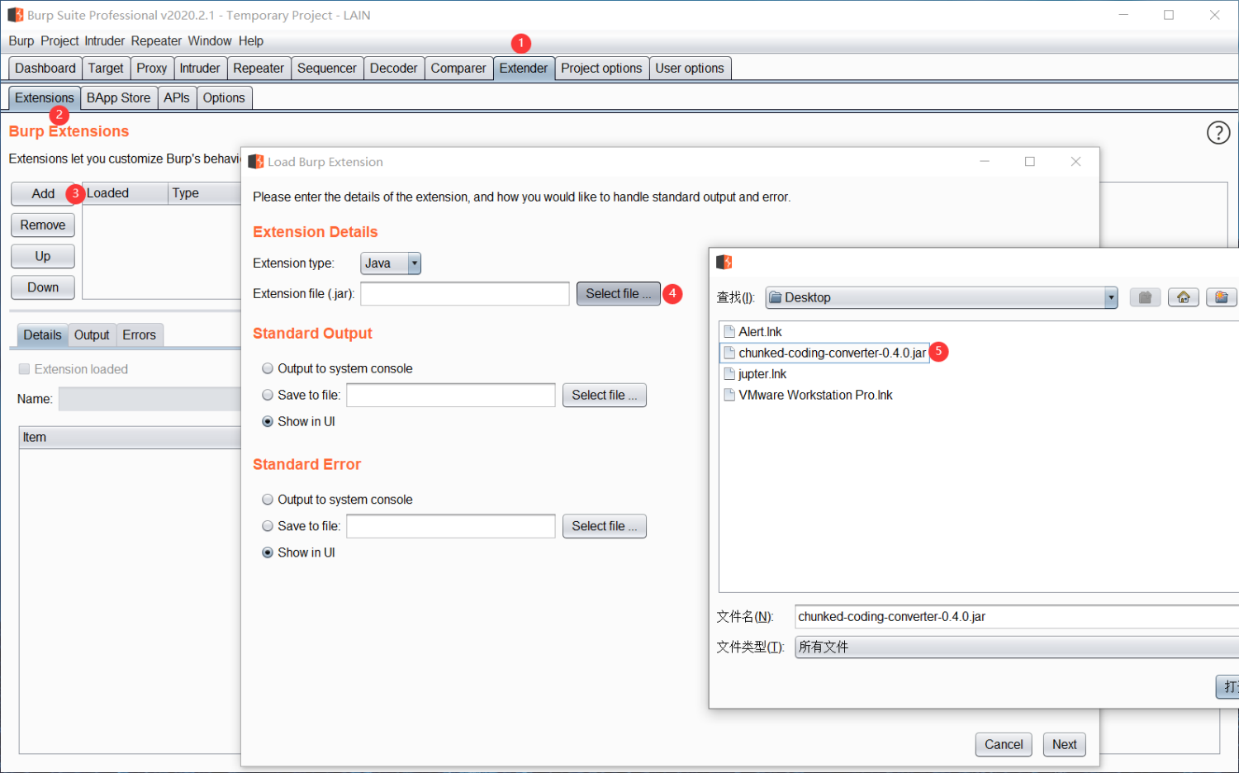Click the Type column header
Screen dimensions: 1239x773
[205, 193]
